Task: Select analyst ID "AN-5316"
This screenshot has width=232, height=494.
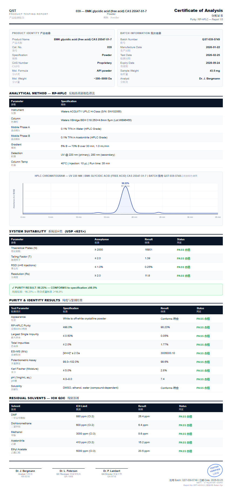Action: click(25, 476)
